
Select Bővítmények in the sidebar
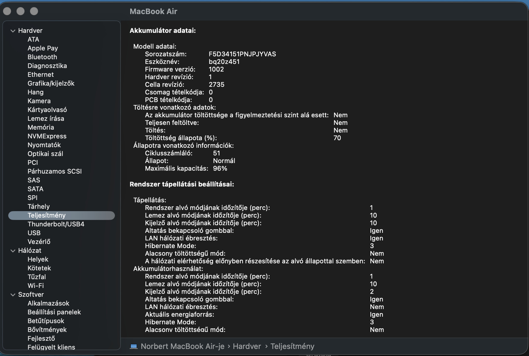coord(47,330)
